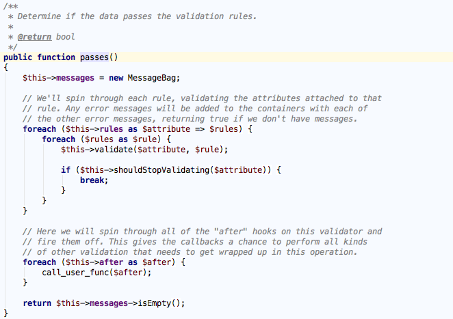
Task: Click the public keyword
Action: click(x=18, y=57)
